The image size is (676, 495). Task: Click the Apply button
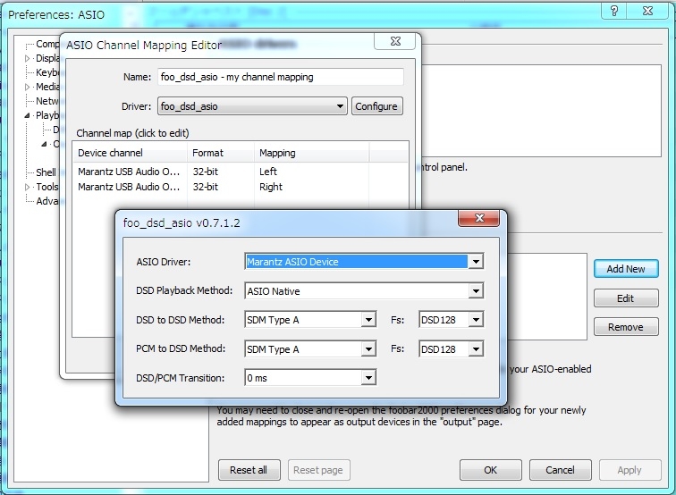[630, 470]
